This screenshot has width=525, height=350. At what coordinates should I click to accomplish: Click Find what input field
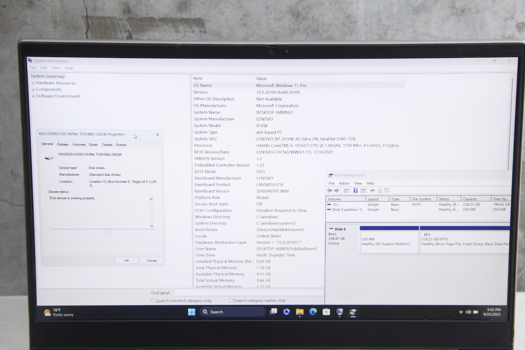pos(249,293)
